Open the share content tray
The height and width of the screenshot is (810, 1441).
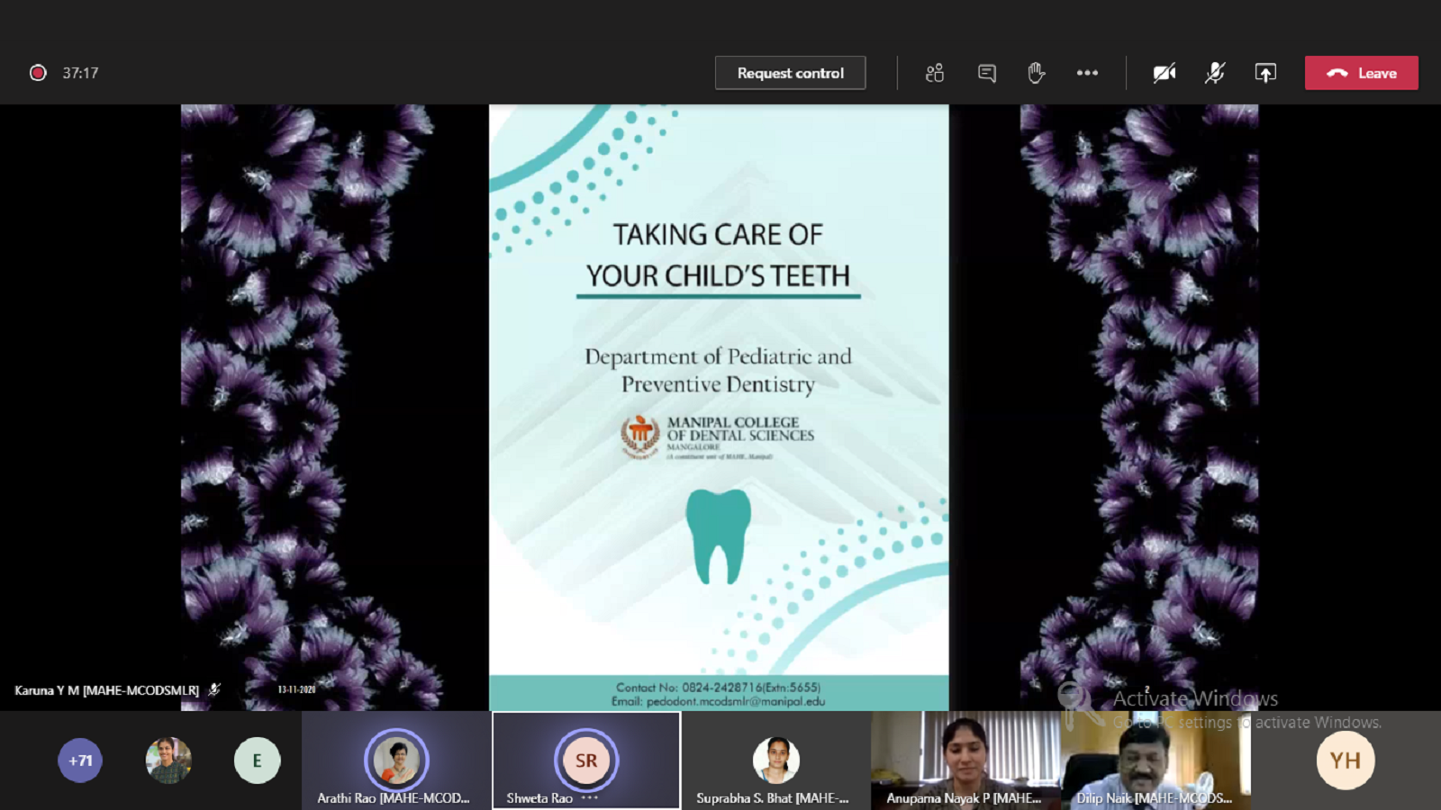pos(1265,73)
